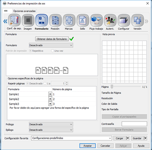The width and height of the screenshot is (152, 150).
Task: Click the Contraseña input field
Action: point(134,124)
